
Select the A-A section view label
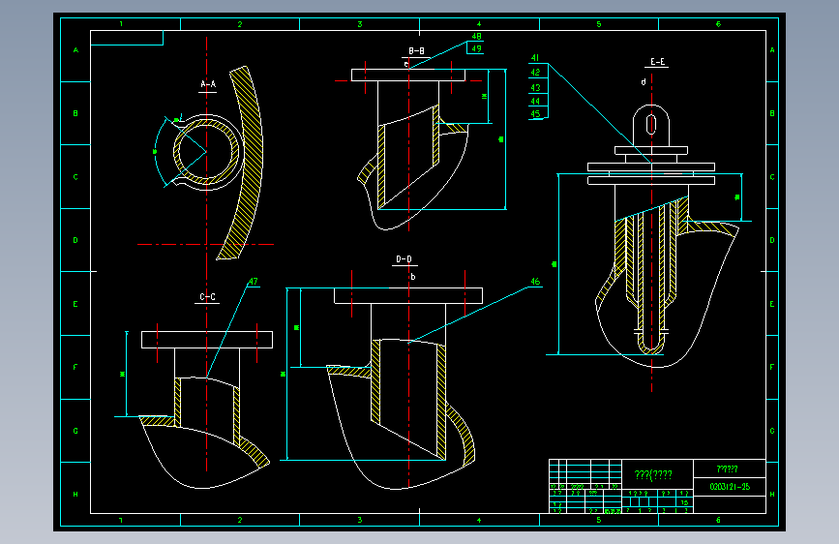point(208,84)
